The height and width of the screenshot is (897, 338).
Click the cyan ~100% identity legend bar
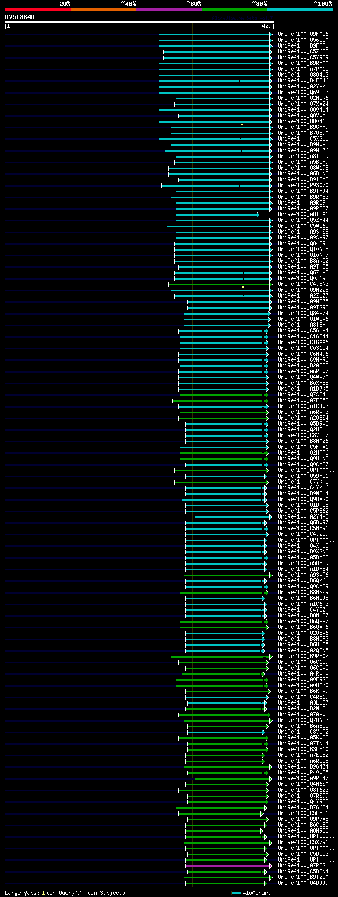[300, 10]
